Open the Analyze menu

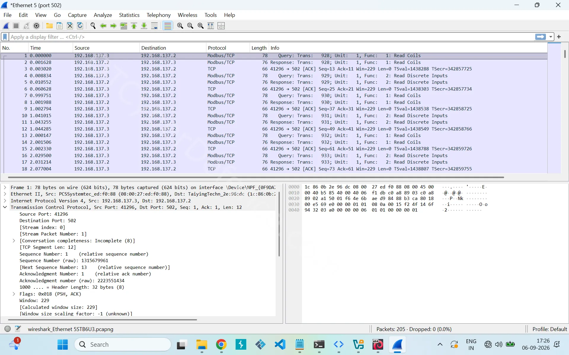(103, 15)
